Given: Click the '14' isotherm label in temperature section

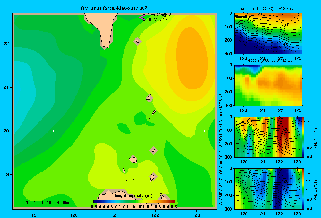Looking at the screenshot, I should point(242,42).
